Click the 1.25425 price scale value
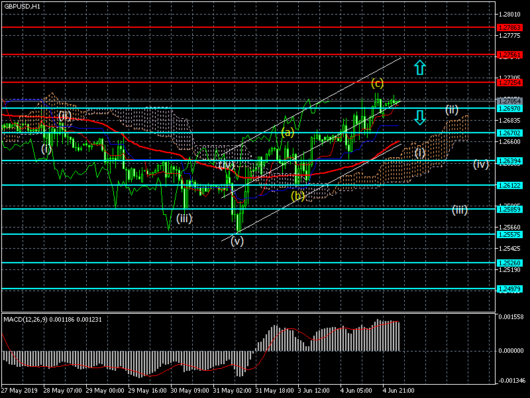This screenshot has height=398, width=530. 509,249
